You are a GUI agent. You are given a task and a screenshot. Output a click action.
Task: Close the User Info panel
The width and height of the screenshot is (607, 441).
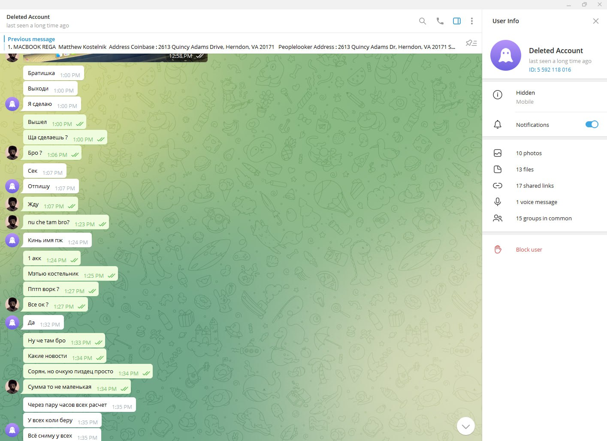(596, 21)
